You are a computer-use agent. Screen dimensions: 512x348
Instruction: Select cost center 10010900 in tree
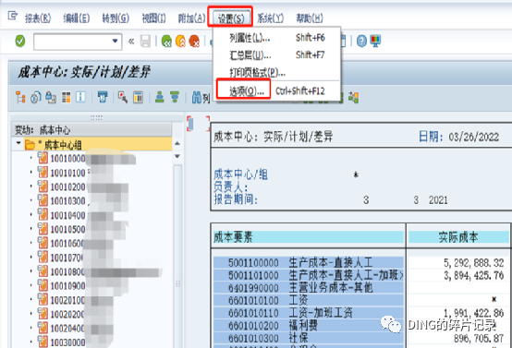67,286
